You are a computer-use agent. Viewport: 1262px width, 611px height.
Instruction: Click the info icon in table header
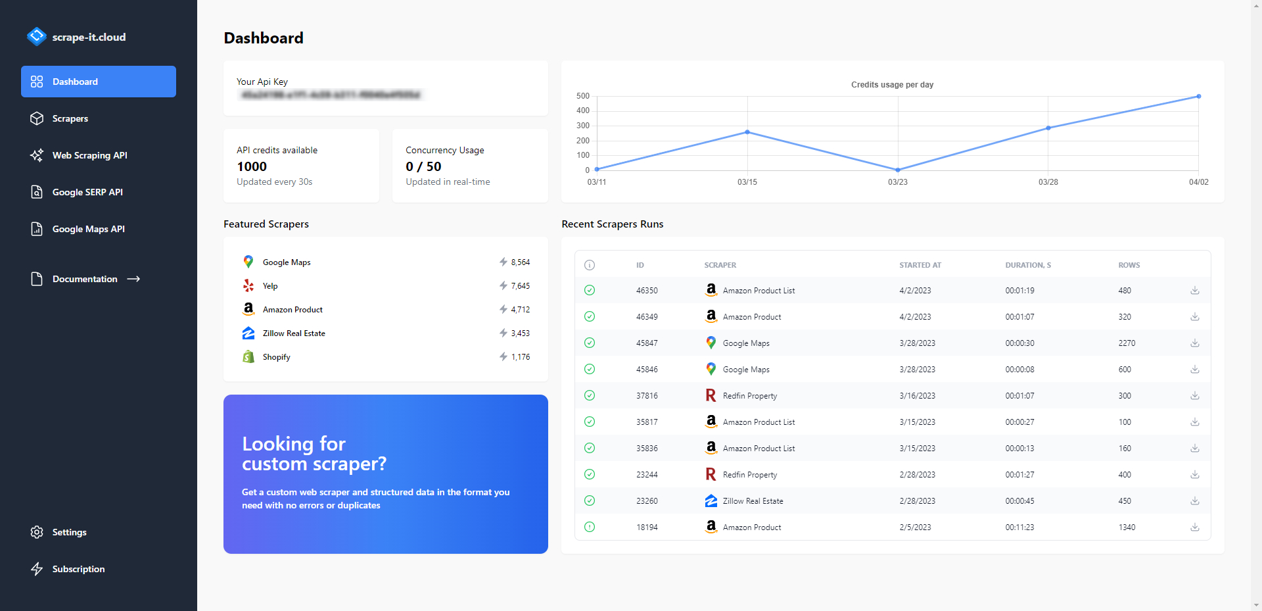[x=590, y=265]
